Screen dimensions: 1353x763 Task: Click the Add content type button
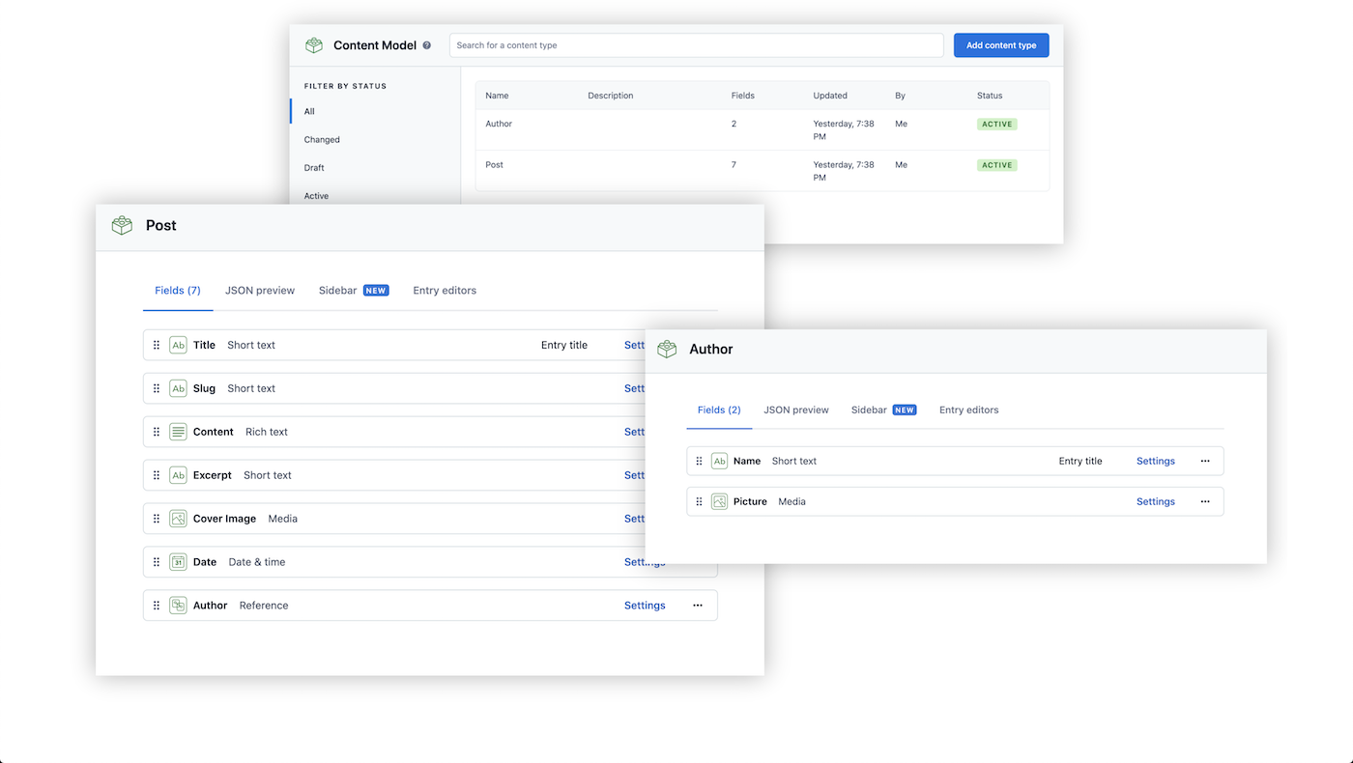coord(1001,44)
